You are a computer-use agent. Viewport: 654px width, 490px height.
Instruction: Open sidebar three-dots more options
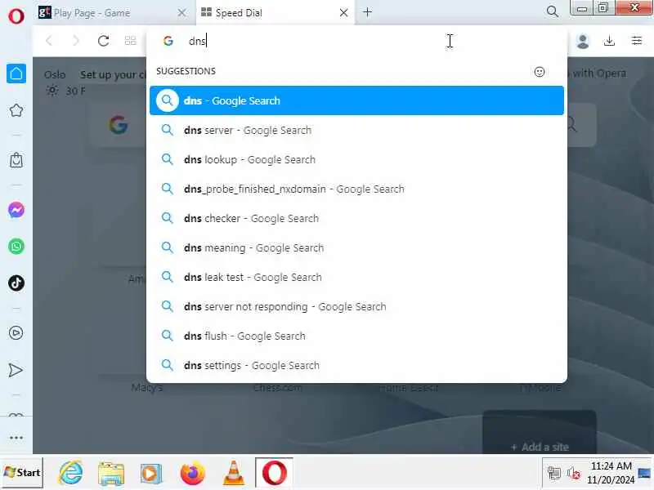(16, 438)
